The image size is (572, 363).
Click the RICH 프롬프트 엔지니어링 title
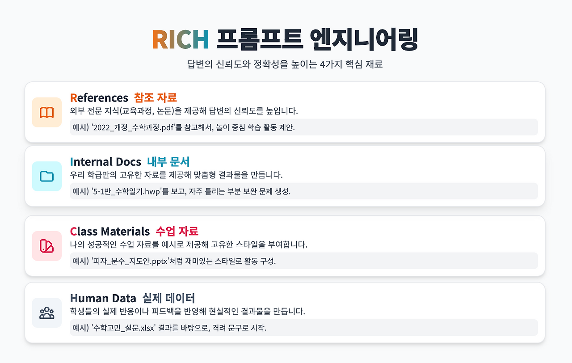[x=286, y=39]
